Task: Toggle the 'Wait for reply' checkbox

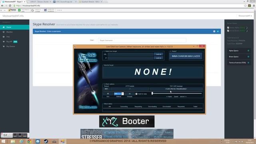Action: point(136,94)
